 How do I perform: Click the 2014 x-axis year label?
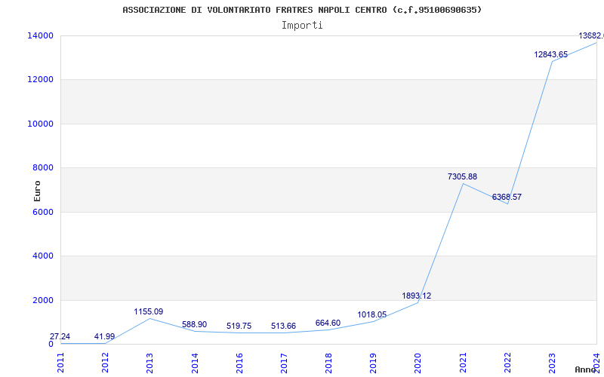click(195, 363)
